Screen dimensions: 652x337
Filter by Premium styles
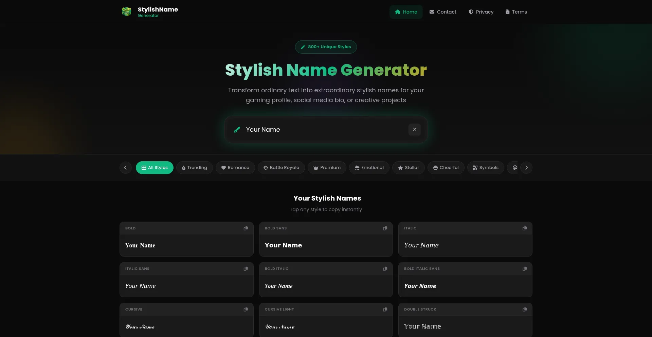tap(327, 168)
